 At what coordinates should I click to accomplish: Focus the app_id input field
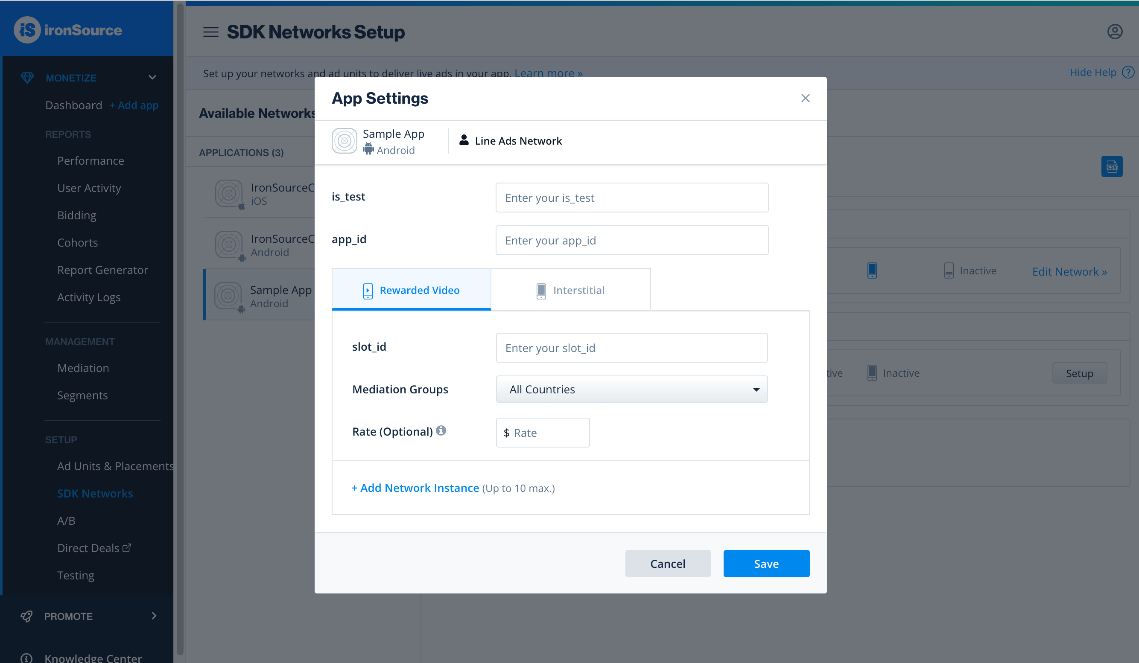tap(632, 240)
